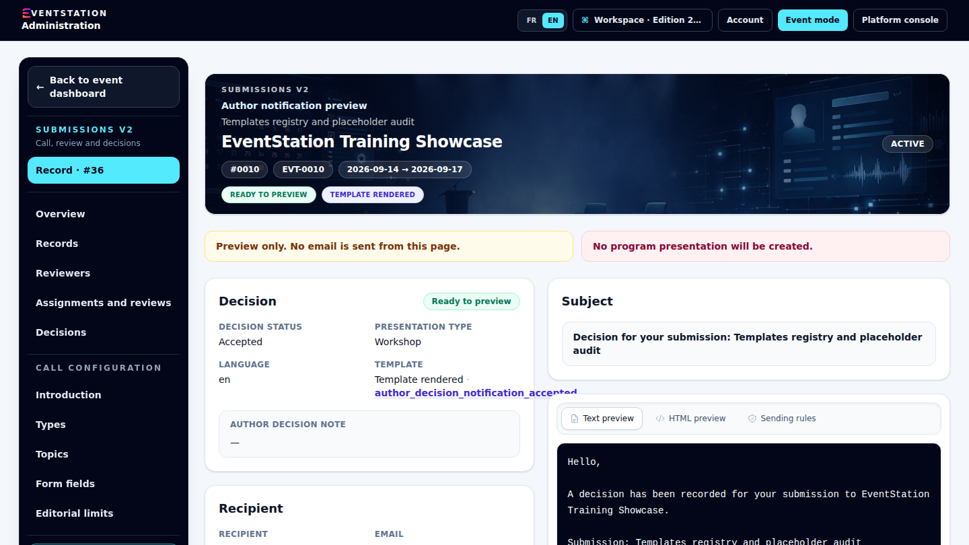This screenshot has width=969, height=545.
Task: Click the CALL CONFIGURATION sidebar heading
Action: point(98,368)
